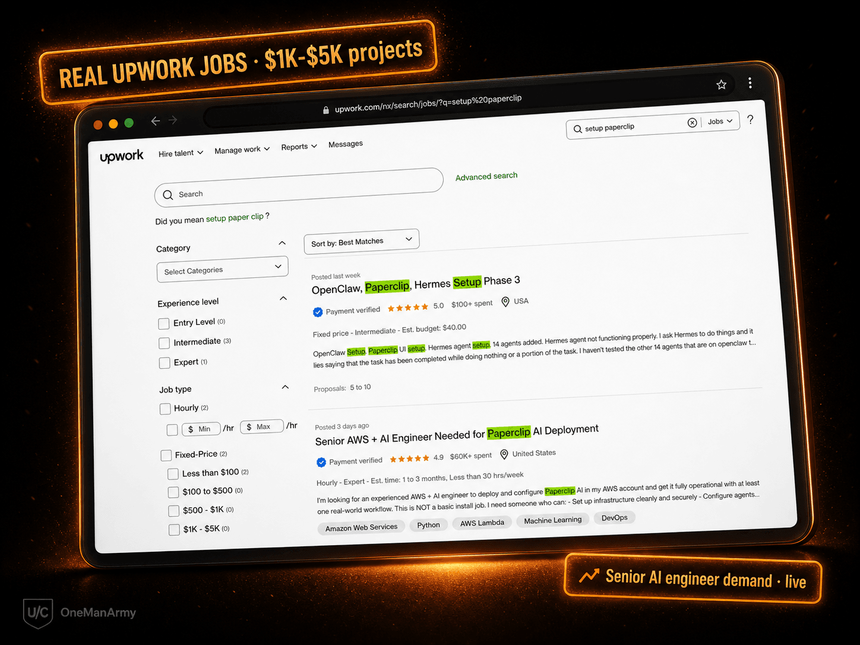The height and width of the screenshot is (645, 860).
Task: Open the Hire talent menu
Action: pos(181,153)
